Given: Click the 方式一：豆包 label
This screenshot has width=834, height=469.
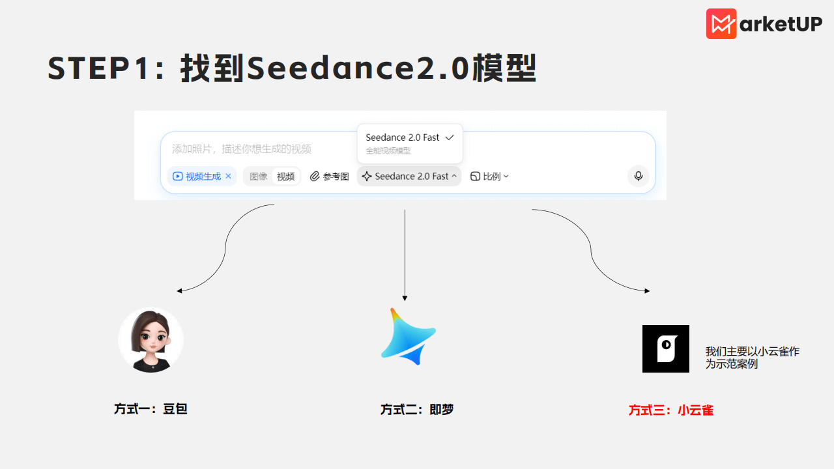Looking at the screenshot, I should pos(151,409).
